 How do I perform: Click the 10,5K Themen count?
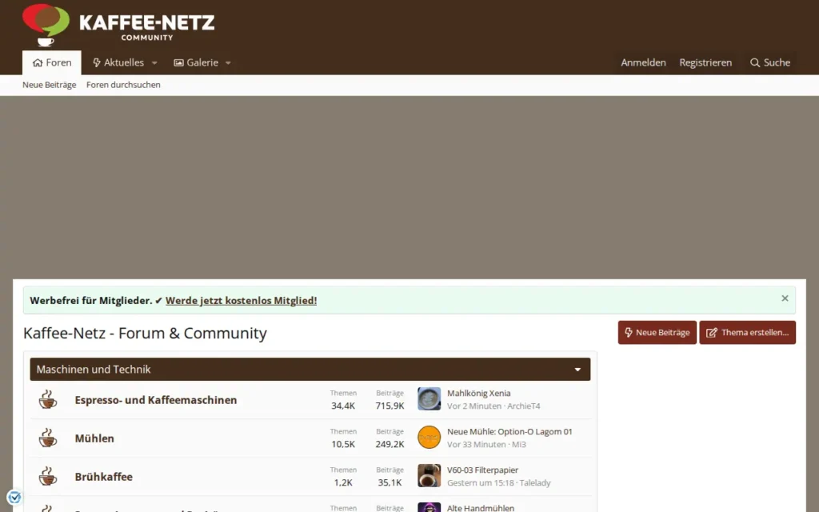(x=343, y=445)
